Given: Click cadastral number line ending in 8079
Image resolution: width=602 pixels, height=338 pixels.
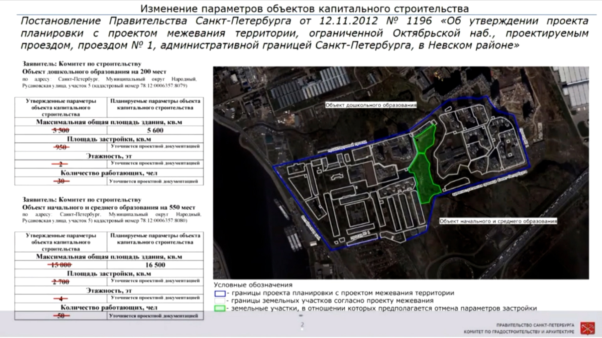Looking at the screenshot, I should [105, 85].
